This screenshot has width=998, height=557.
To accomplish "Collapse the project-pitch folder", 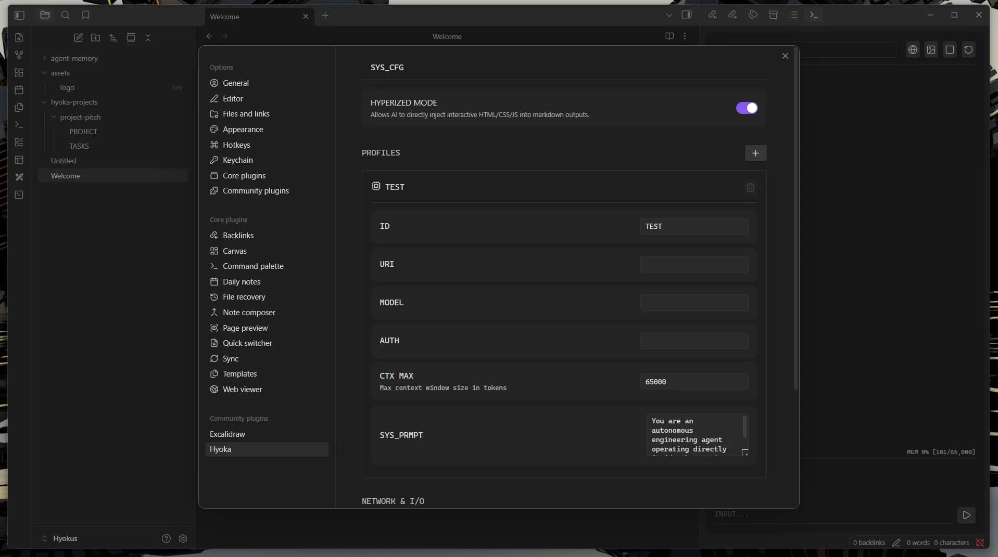I will click(54, 117).
